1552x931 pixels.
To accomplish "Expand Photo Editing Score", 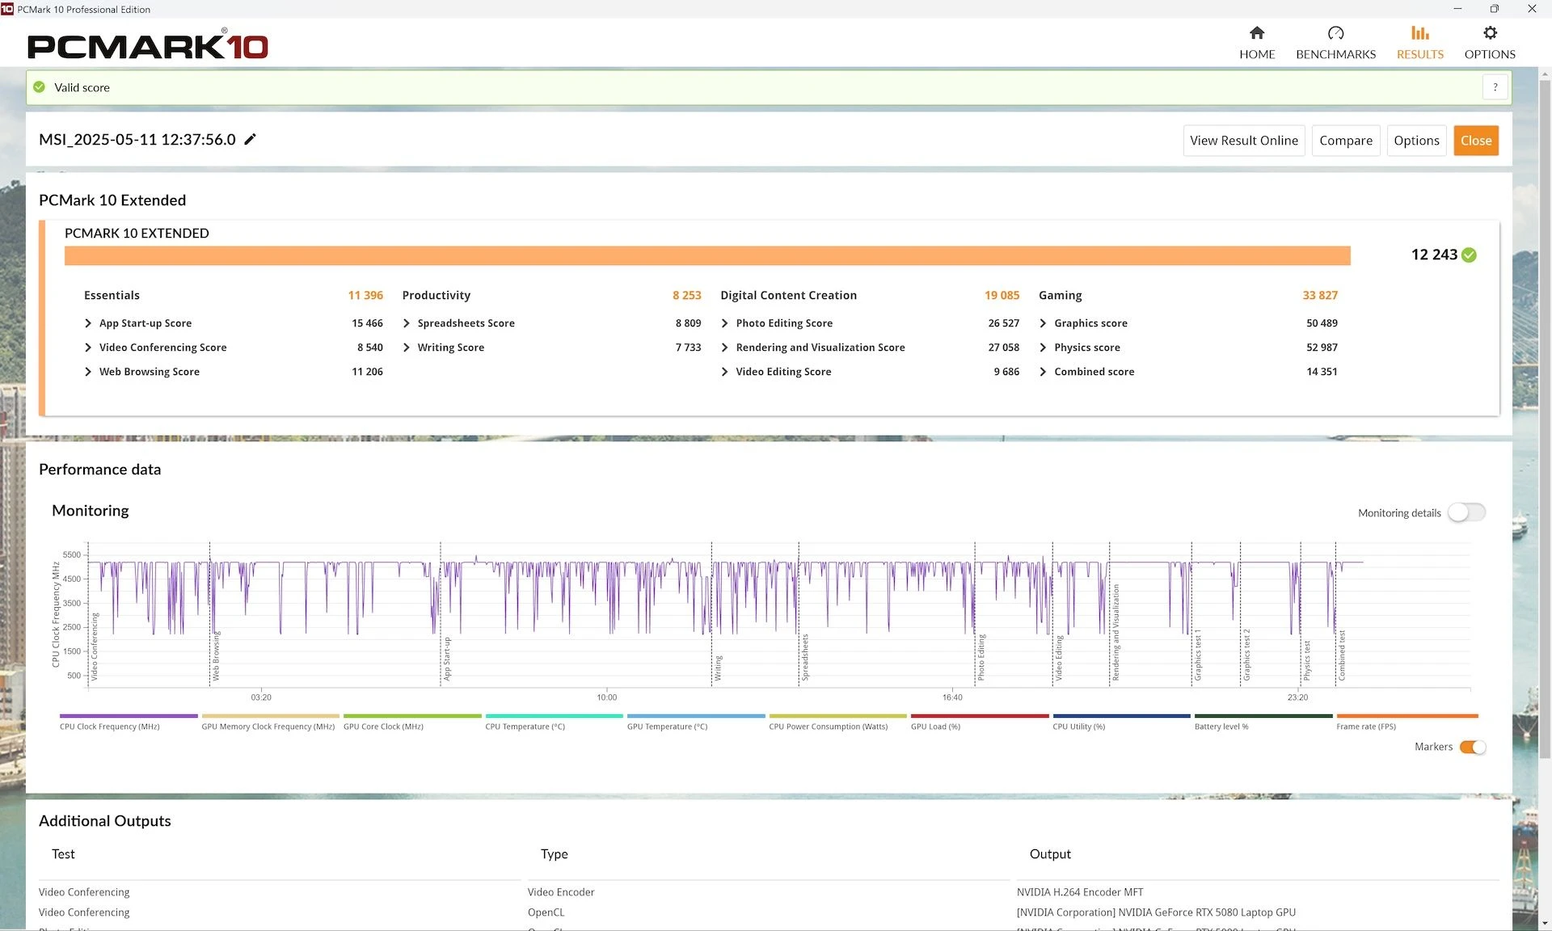I will (x=725, y=323).
